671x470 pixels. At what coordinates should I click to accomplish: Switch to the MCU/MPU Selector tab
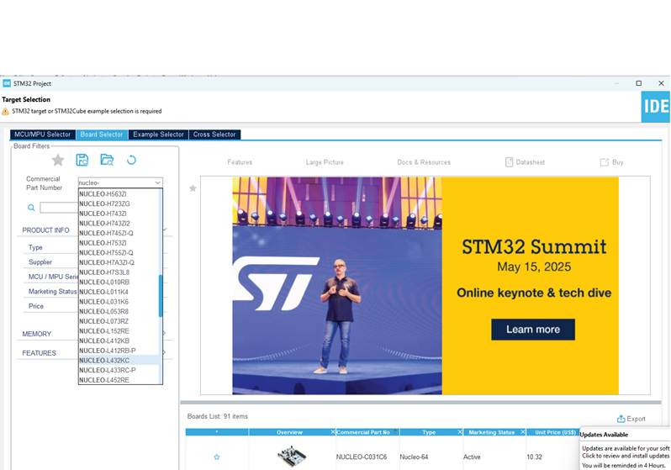(42, 135)
